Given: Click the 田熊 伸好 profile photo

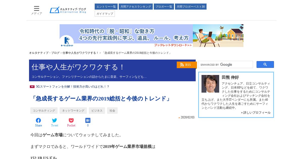Looking at the screenshot, I should 210,84.
